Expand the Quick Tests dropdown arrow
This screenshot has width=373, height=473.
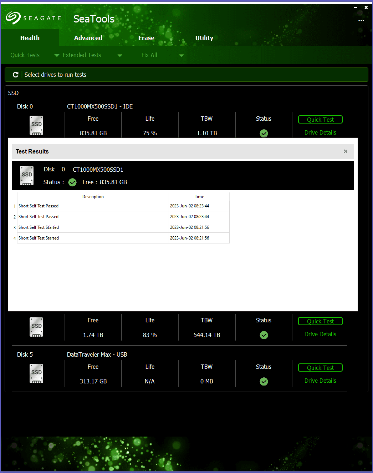coord(57,55)
